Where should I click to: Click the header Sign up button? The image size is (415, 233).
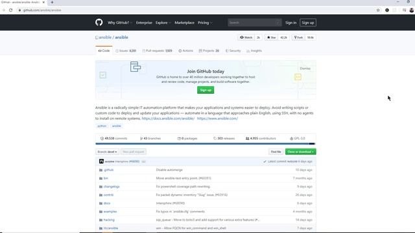[308, 23]
